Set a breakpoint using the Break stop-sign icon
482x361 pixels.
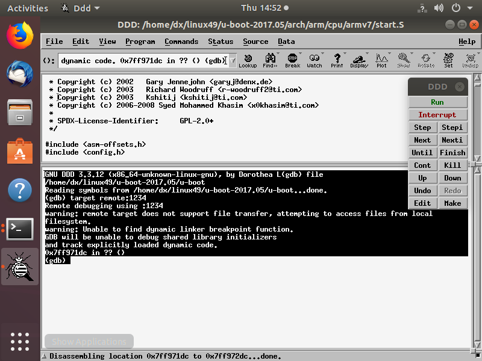click(292, 59)
